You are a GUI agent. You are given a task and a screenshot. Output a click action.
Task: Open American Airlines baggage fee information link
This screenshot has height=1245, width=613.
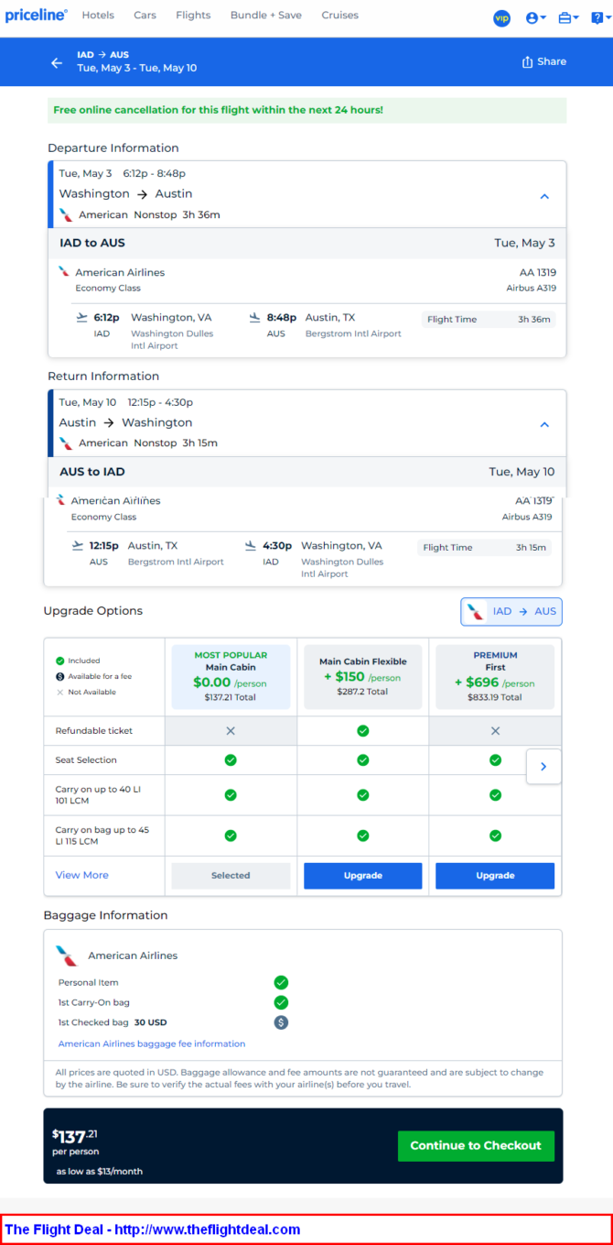[x=152, y=1043]
